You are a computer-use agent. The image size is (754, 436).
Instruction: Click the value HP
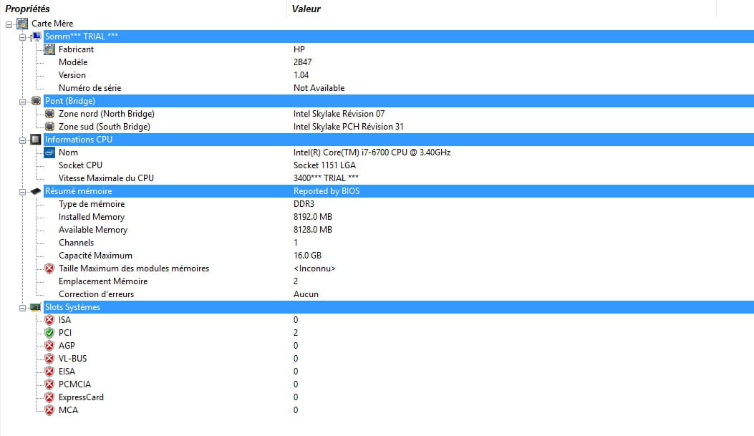299,49
